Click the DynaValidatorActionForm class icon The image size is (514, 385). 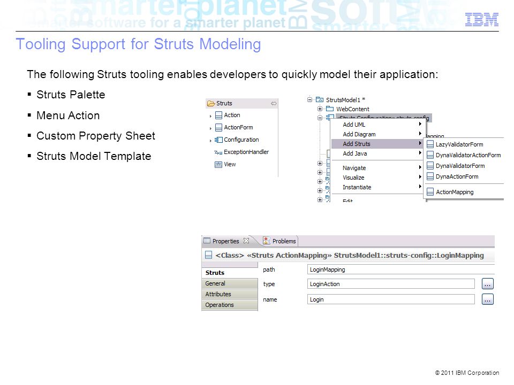[430, 155]
